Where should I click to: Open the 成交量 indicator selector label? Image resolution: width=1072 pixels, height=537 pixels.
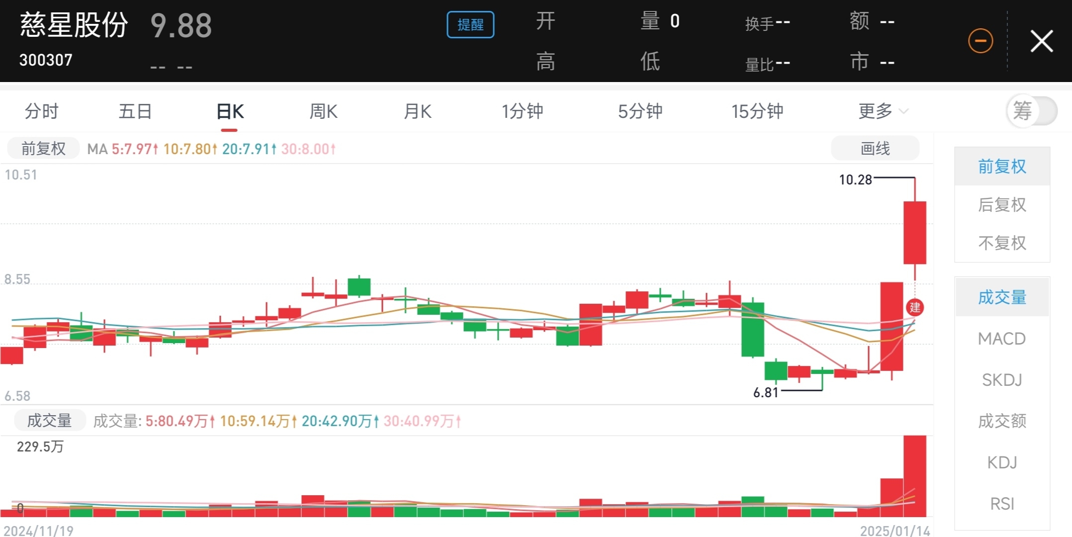point(49,421)
